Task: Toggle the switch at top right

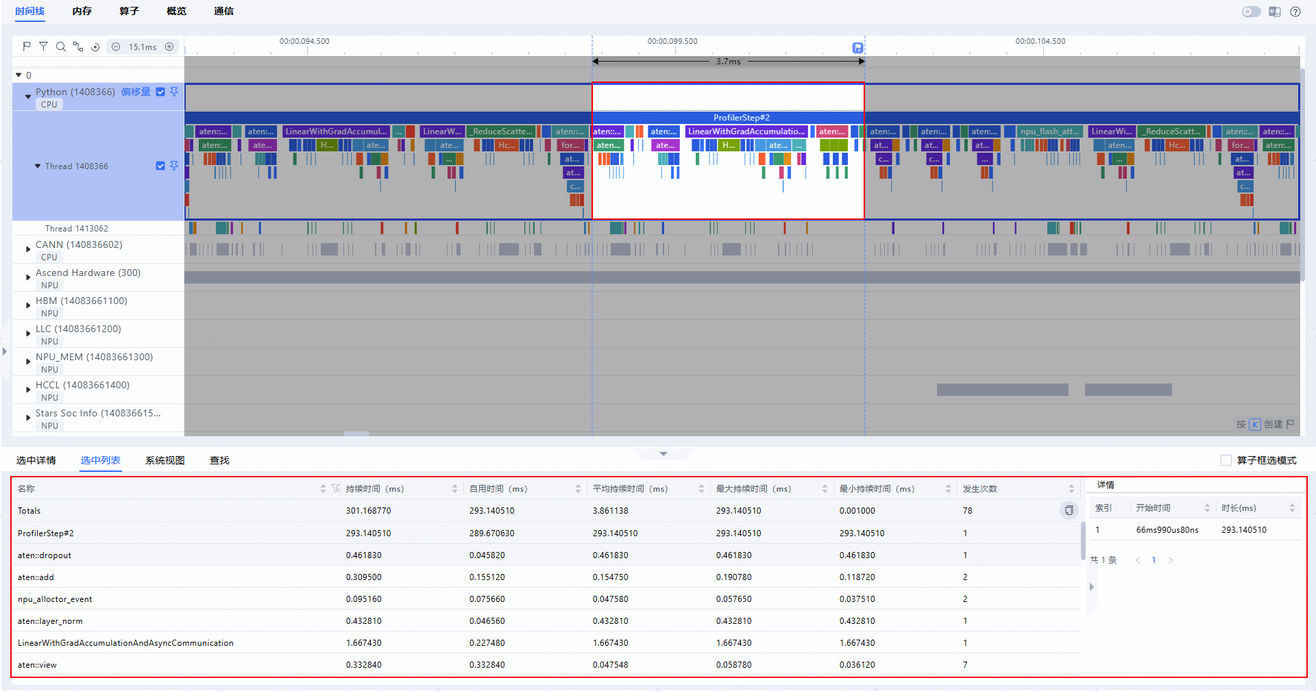Action: [x=1251, y=12]
